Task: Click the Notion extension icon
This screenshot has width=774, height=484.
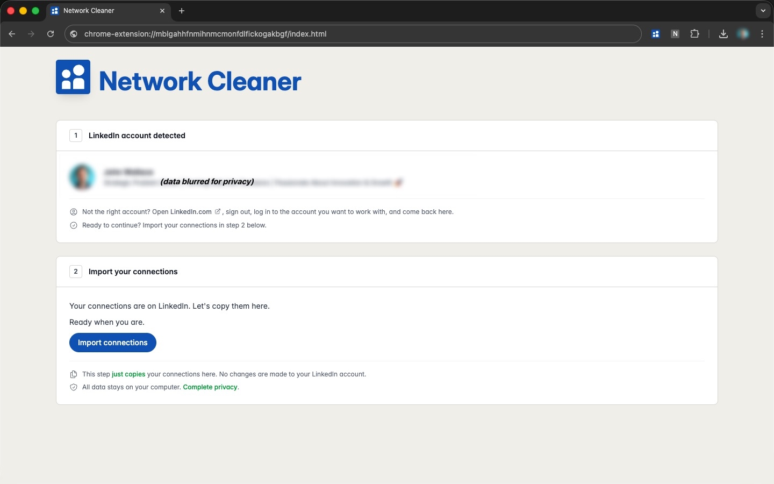Action: [675, 34]
